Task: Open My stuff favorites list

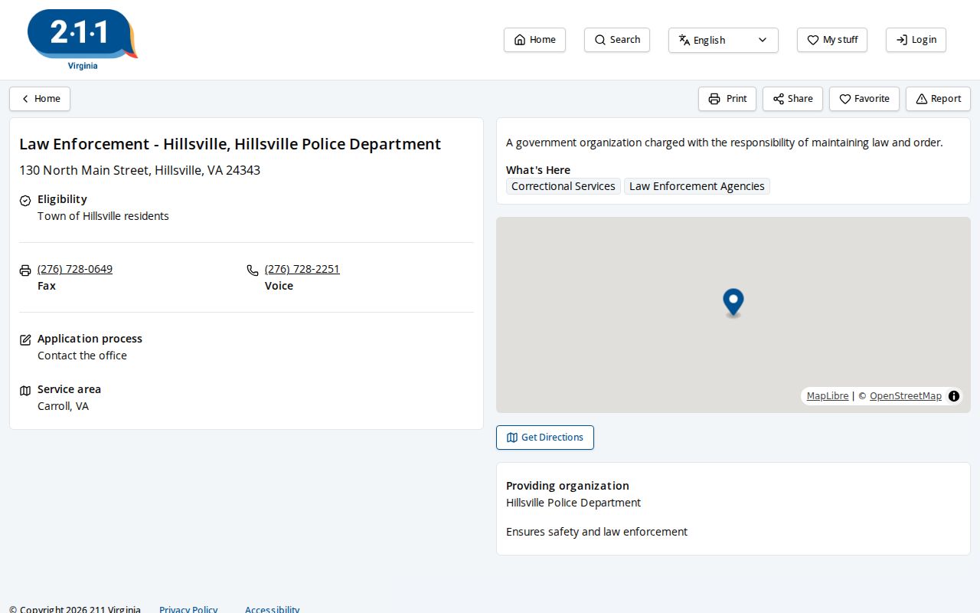Action: pos(832,40)
